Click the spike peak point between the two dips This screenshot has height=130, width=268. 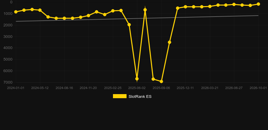(145, 10)
